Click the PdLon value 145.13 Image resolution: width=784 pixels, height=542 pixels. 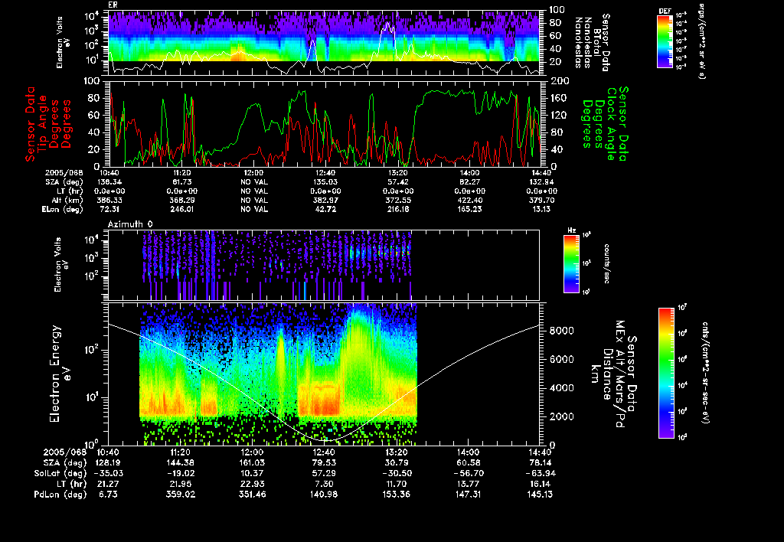point(540,495)
